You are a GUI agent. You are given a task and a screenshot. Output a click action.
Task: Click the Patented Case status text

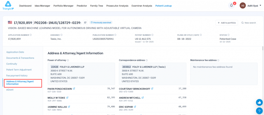(x=228, y=39)
